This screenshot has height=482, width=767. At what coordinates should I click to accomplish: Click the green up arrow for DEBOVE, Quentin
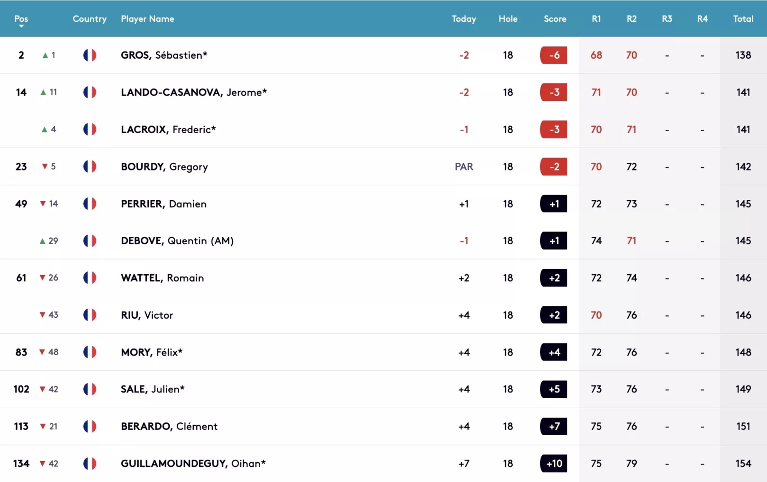point(43,241)
